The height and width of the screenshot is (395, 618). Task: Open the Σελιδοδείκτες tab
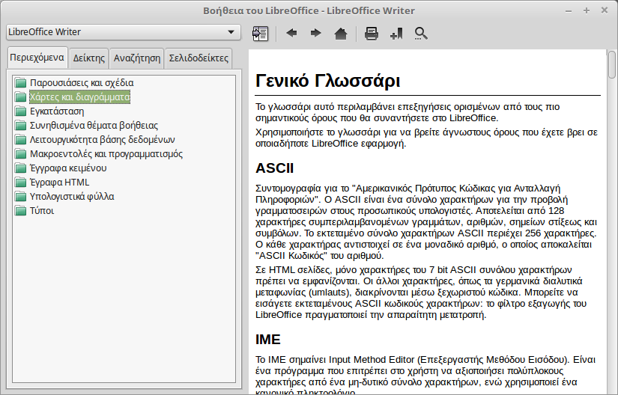click(x=198, y=58)
